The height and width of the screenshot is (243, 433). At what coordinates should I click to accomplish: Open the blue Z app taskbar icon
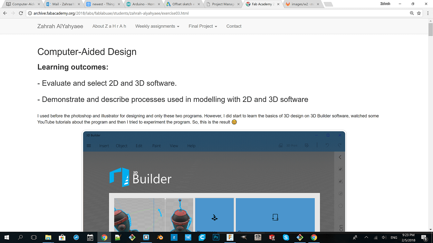(174, 238)
